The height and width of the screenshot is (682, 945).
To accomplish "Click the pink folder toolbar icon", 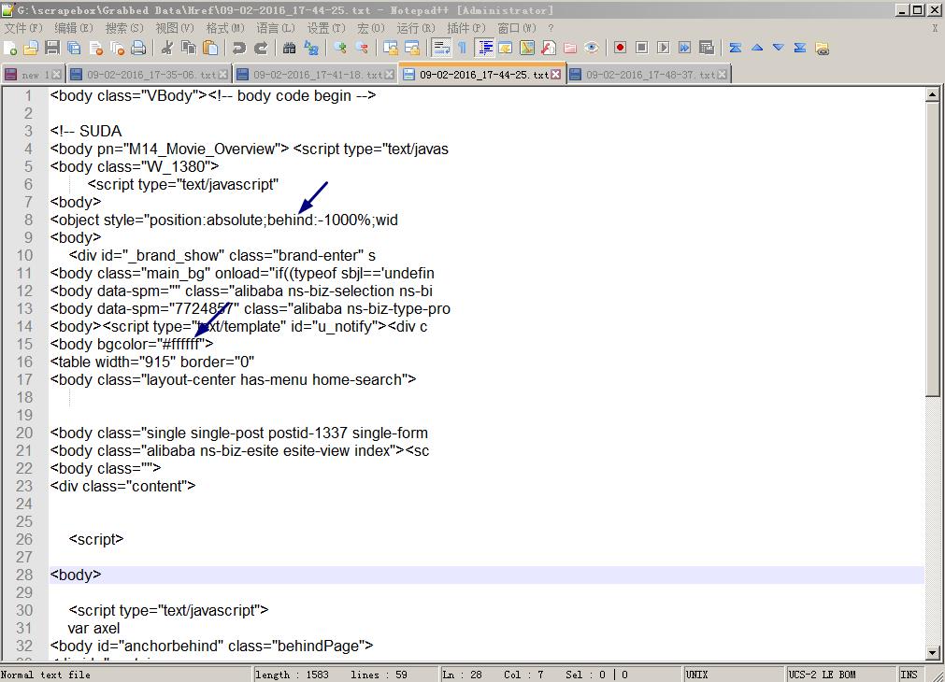I will [x=570, y=49].
